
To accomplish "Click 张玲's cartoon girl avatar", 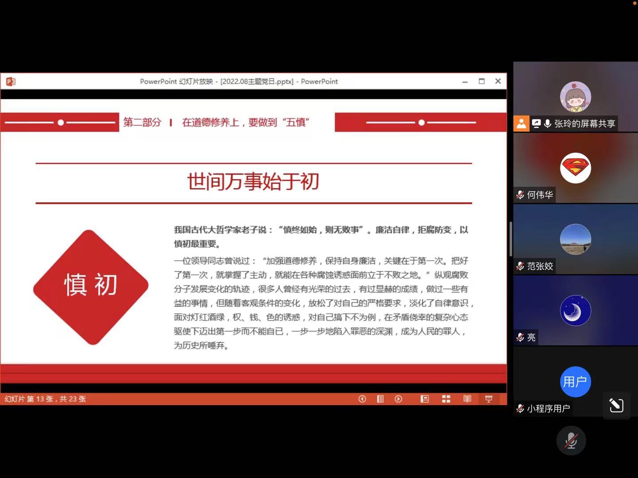I will coord(575,97).
